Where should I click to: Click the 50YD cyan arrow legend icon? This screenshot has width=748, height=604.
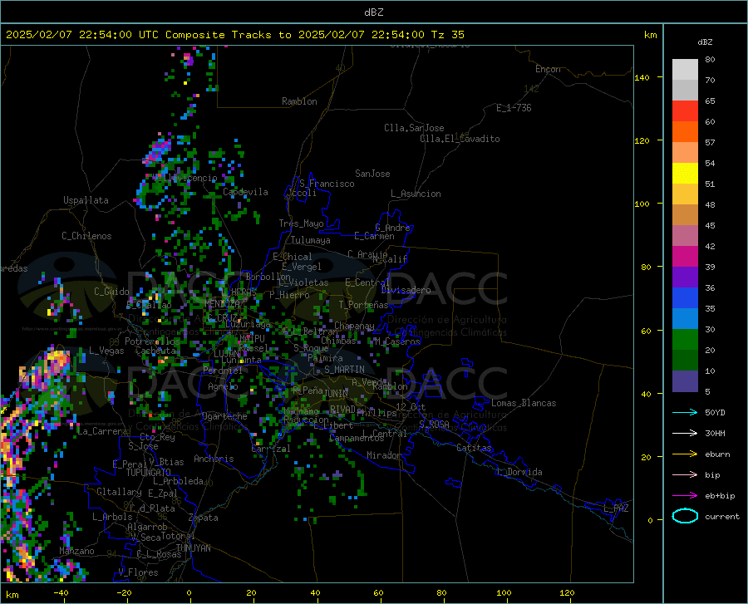tap(685, 412)
